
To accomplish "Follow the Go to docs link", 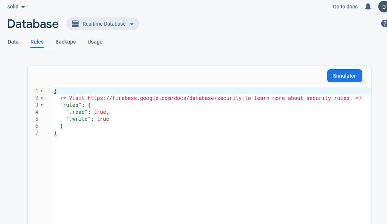I will 345,7.
